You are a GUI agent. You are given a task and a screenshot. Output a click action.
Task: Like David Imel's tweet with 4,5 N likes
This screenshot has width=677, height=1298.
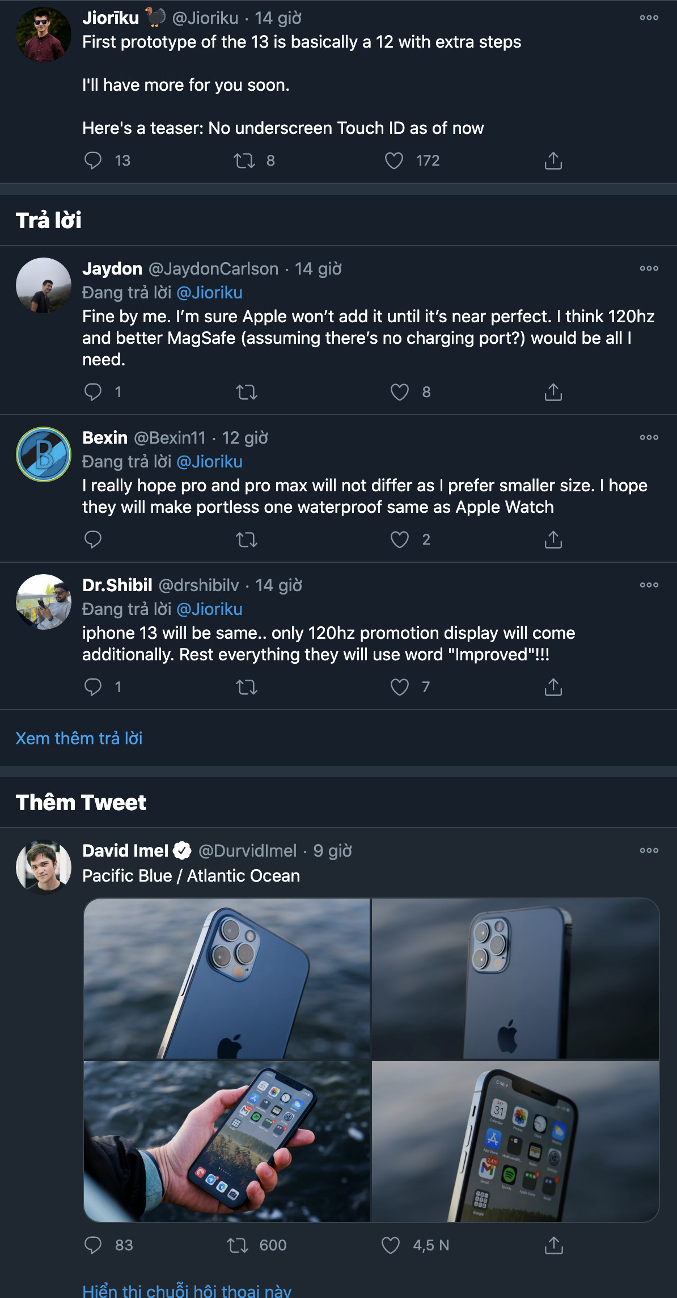point(391,1245)
